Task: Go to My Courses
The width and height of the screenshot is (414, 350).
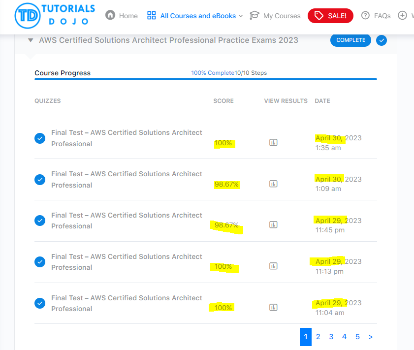Action: click(x=282, y=16)
